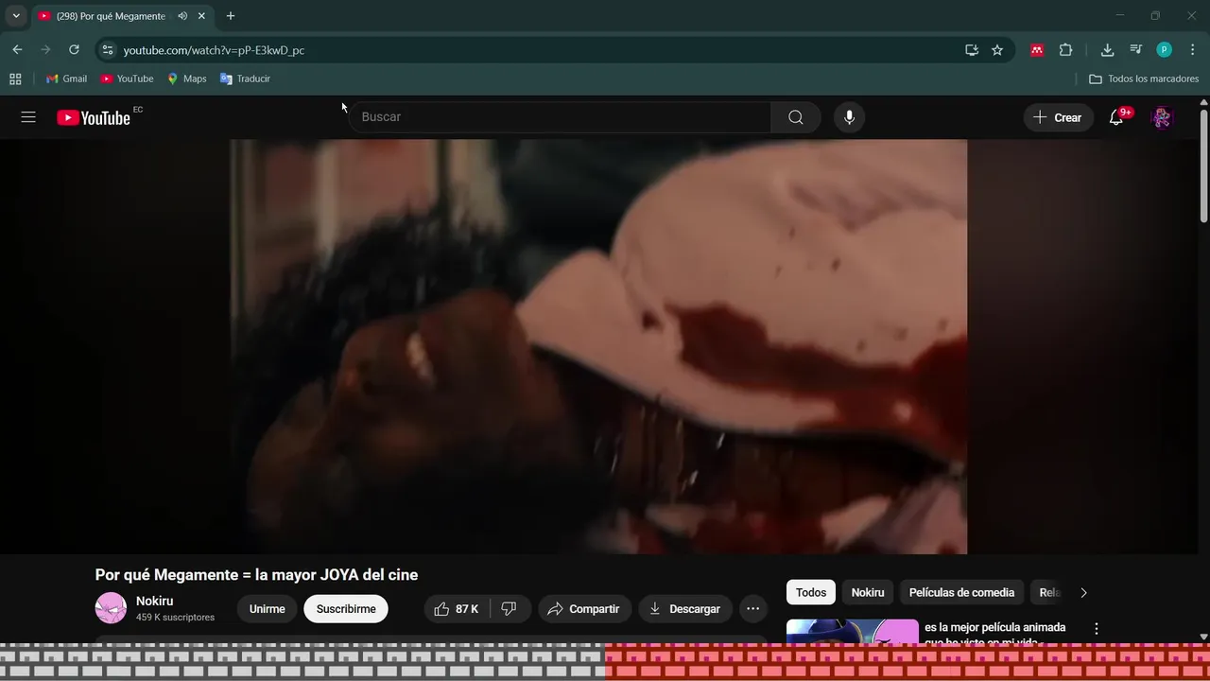
Task: Show more filter chips with arrow
Action: [x=1083, y=593]
